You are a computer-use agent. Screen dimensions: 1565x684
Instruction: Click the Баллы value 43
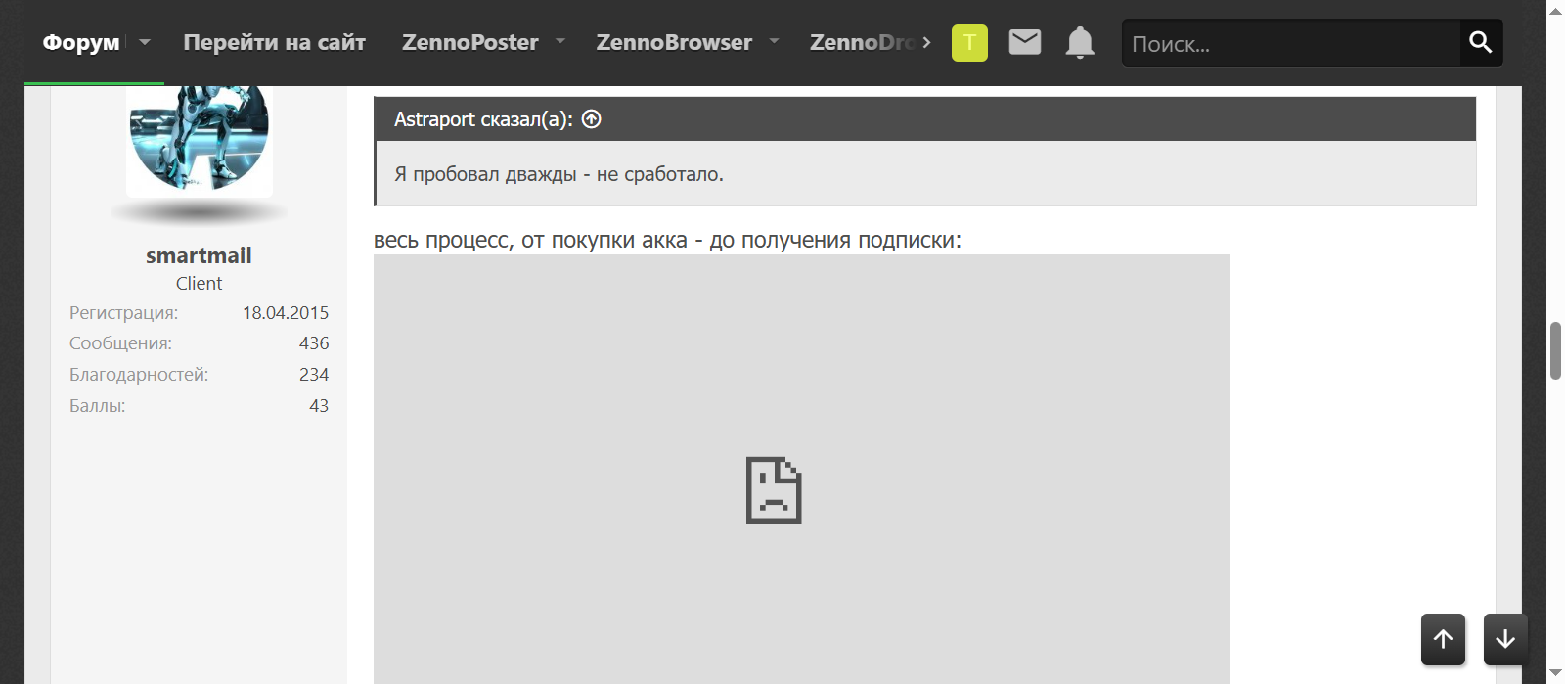click(319, 406)
